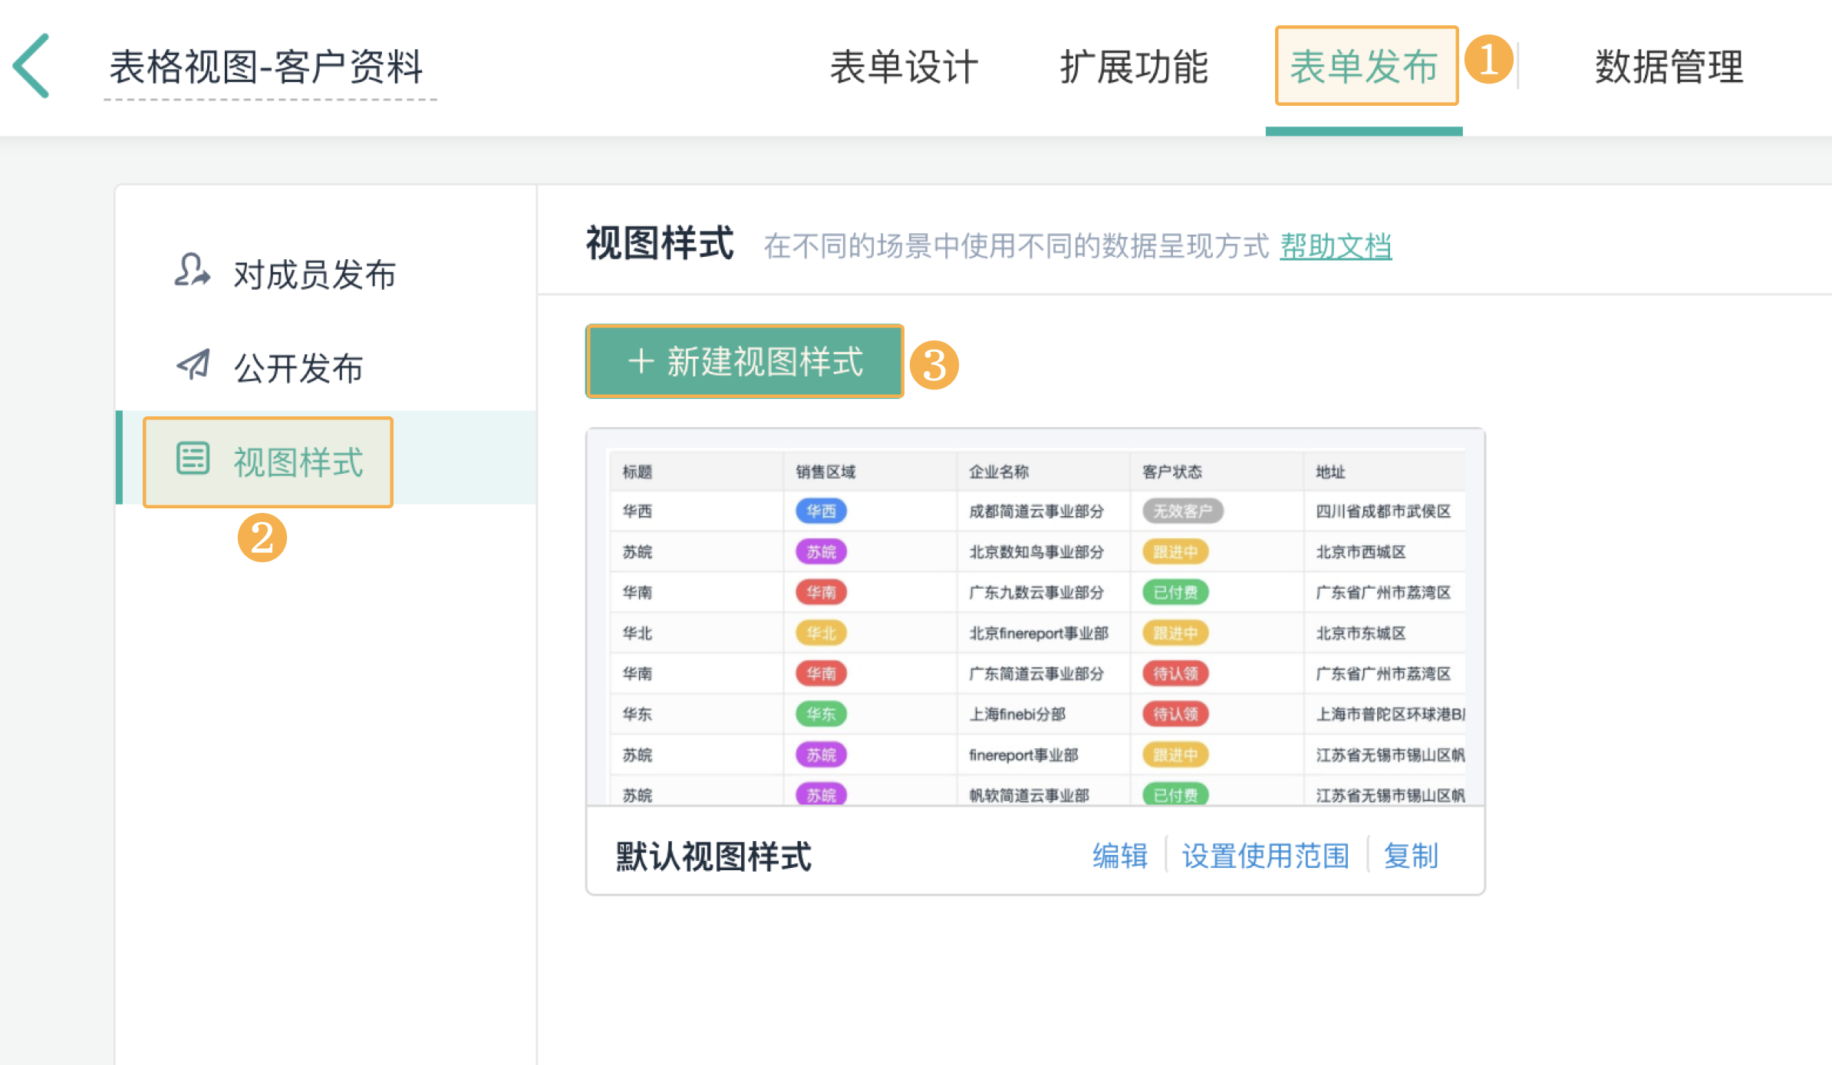This screenshot has height=1065, width=1832.
Task: Click the 新建视图样式 button
Action: tap(745, 361)
